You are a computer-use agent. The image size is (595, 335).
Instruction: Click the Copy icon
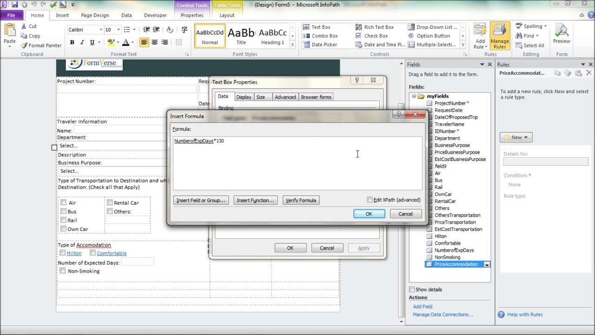pyautogui.click(x=24, y=36)
